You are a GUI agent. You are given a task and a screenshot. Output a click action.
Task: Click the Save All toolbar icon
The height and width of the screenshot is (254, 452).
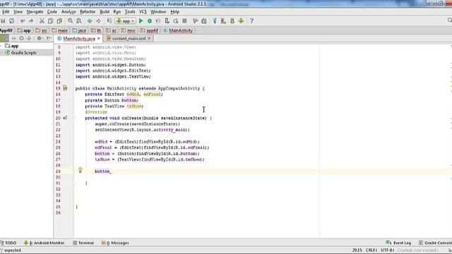click(3, 20)
